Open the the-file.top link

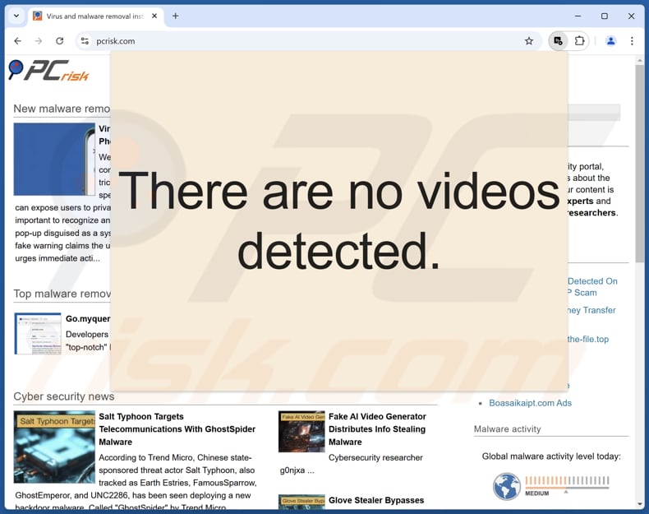click(588, 339)
